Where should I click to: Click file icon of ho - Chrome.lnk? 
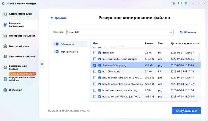point(100,72)
